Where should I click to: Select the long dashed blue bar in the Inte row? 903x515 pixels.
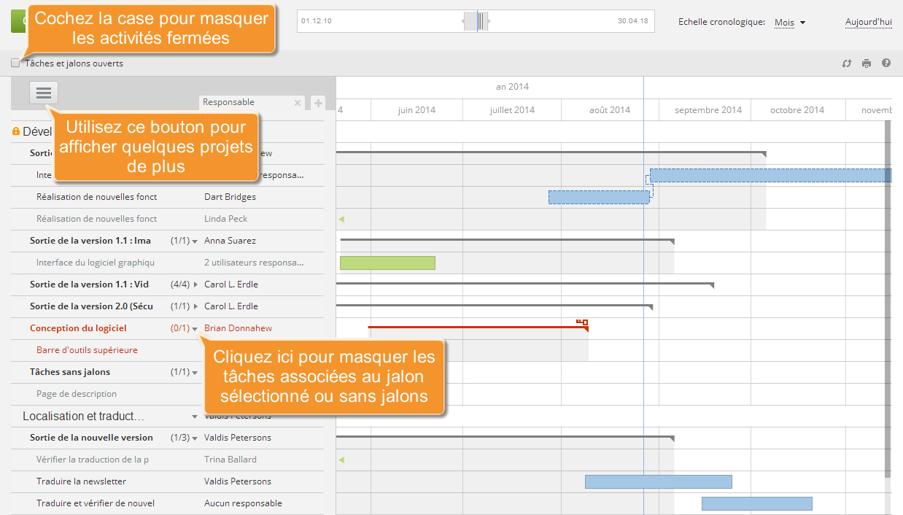tap(770, 175)
